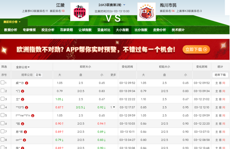Screen dimensions: 244x149
Task: Click the 抱川市民 team crest
Action: (146, 12)
